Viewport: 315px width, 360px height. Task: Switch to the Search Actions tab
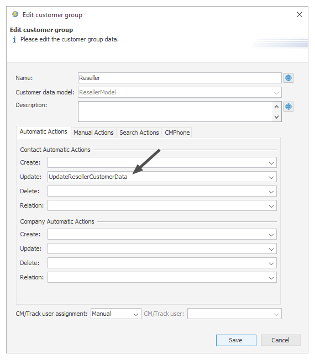tap(139, 133)
